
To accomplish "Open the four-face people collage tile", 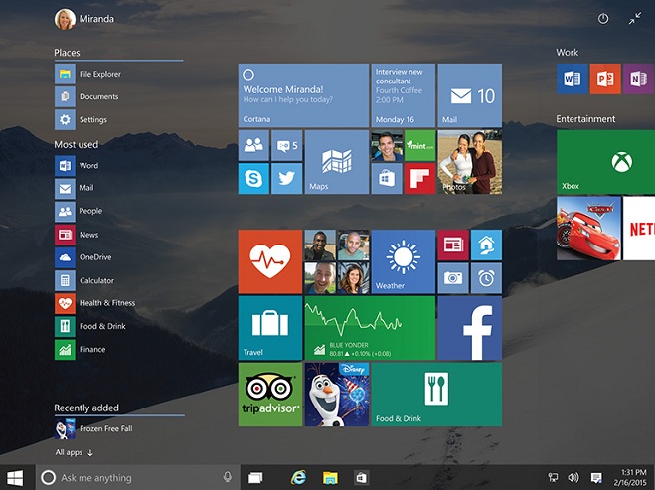I will (337, 261).
